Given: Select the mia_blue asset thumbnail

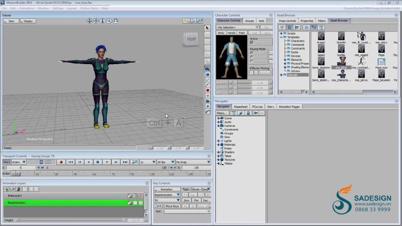Looking at the screenshot, I should (x=341, y=63).
